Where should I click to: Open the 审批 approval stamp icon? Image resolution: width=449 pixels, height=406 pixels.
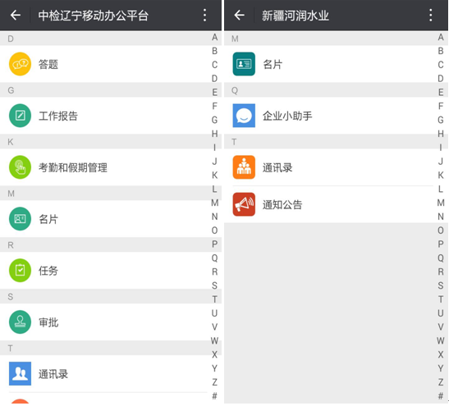pyautogui.click(x=20, y=322)
